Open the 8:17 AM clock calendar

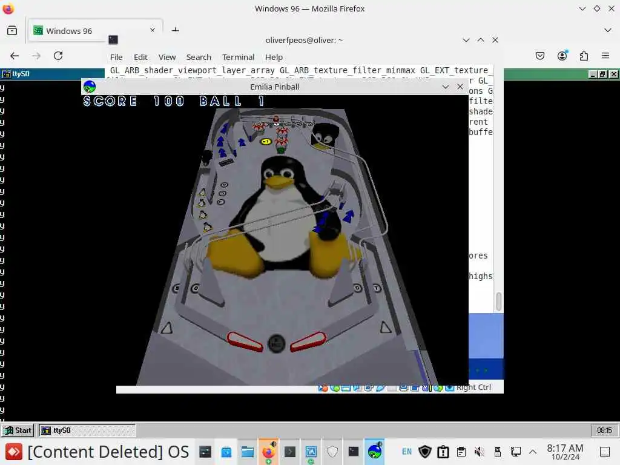point(565,452)
